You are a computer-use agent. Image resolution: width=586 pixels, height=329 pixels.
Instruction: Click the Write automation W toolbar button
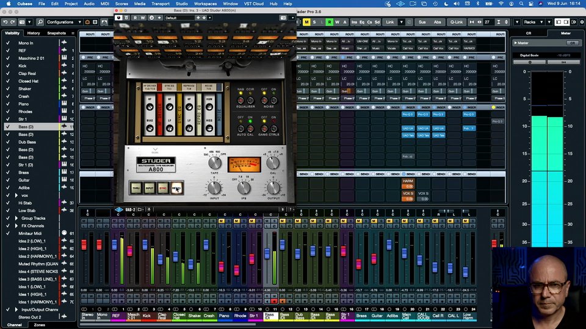pyautogui.click(x=337, y=22)
